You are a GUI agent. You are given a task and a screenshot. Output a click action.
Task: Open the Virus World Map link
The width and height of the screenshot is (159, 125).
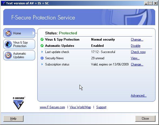coord(80,107)
